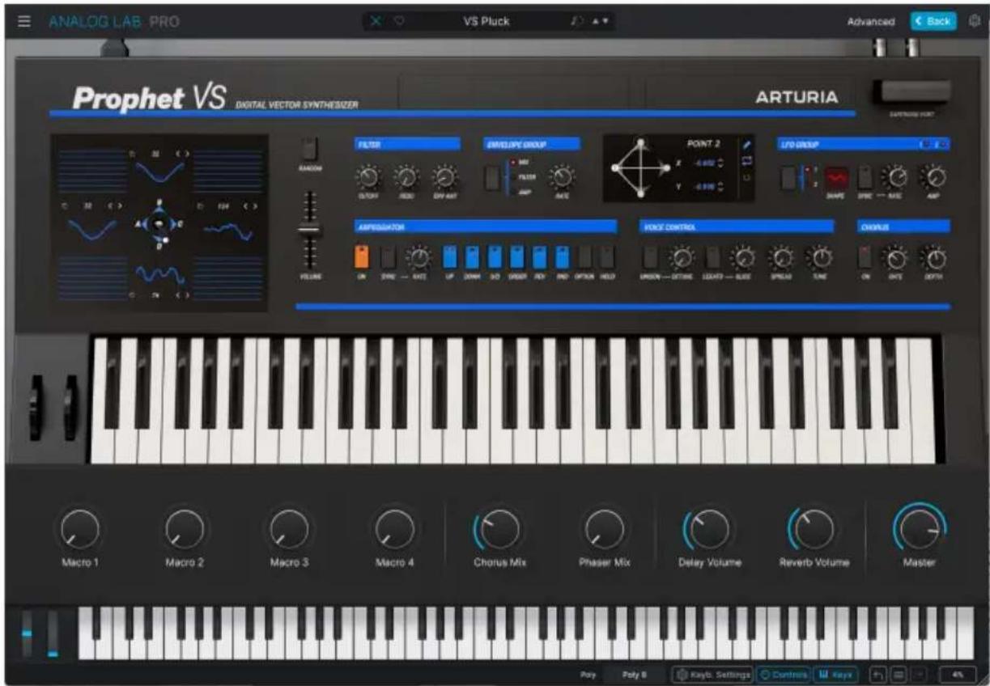Click the Analog Lab Pro logo
Image resolution: width=990 pixels, height=686 pixels.
[113, 22]
